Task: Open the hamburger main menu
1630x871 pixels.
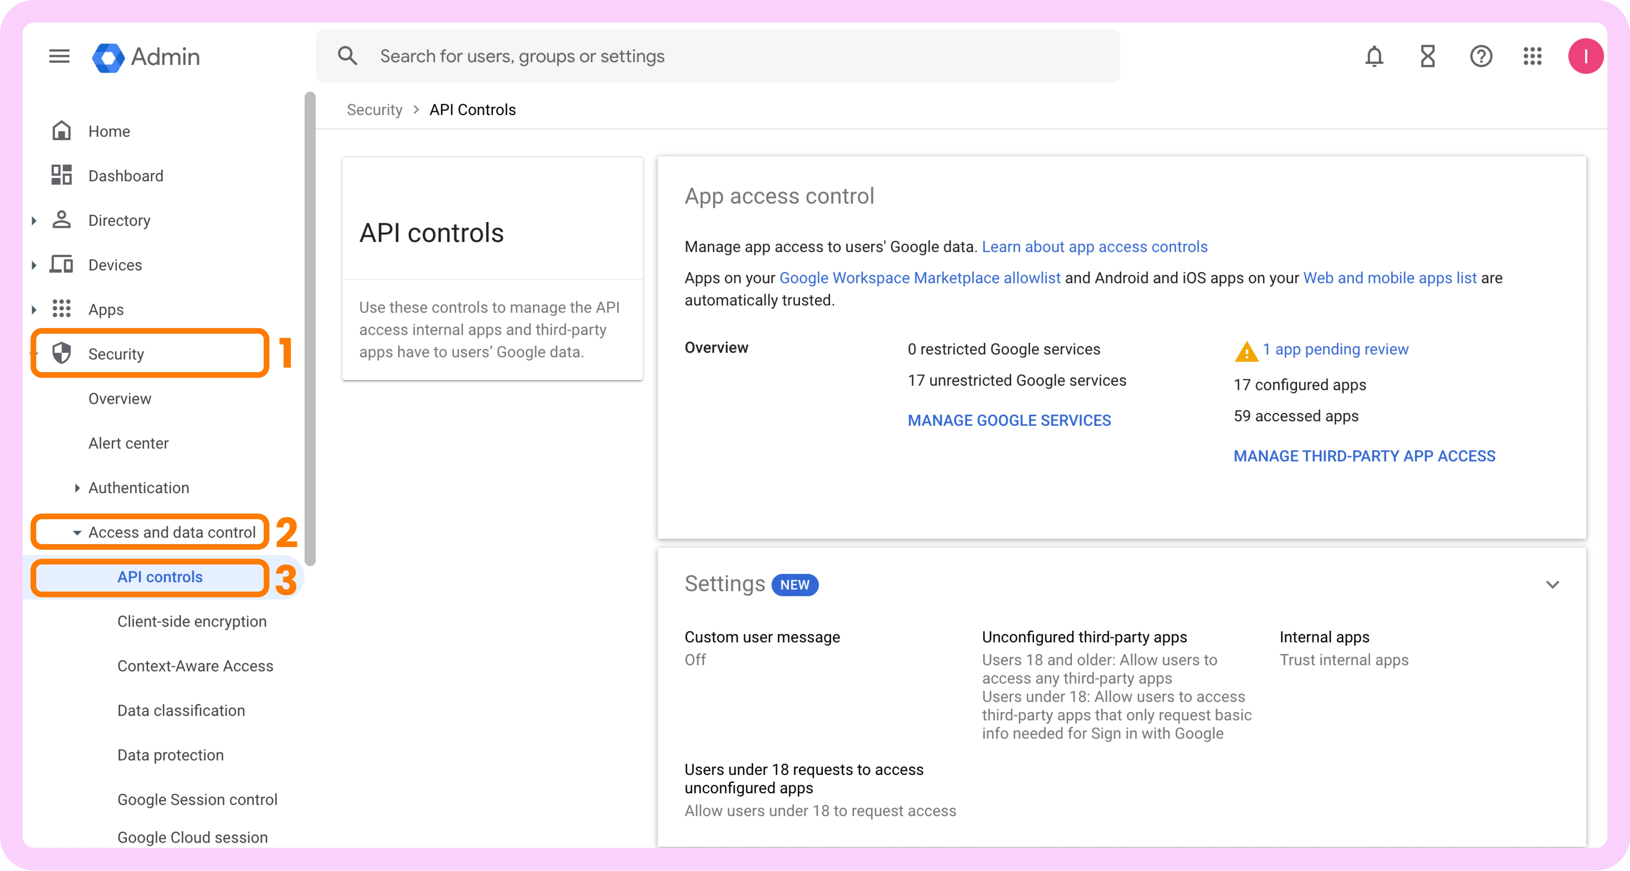Action: [x=59, y=56]
